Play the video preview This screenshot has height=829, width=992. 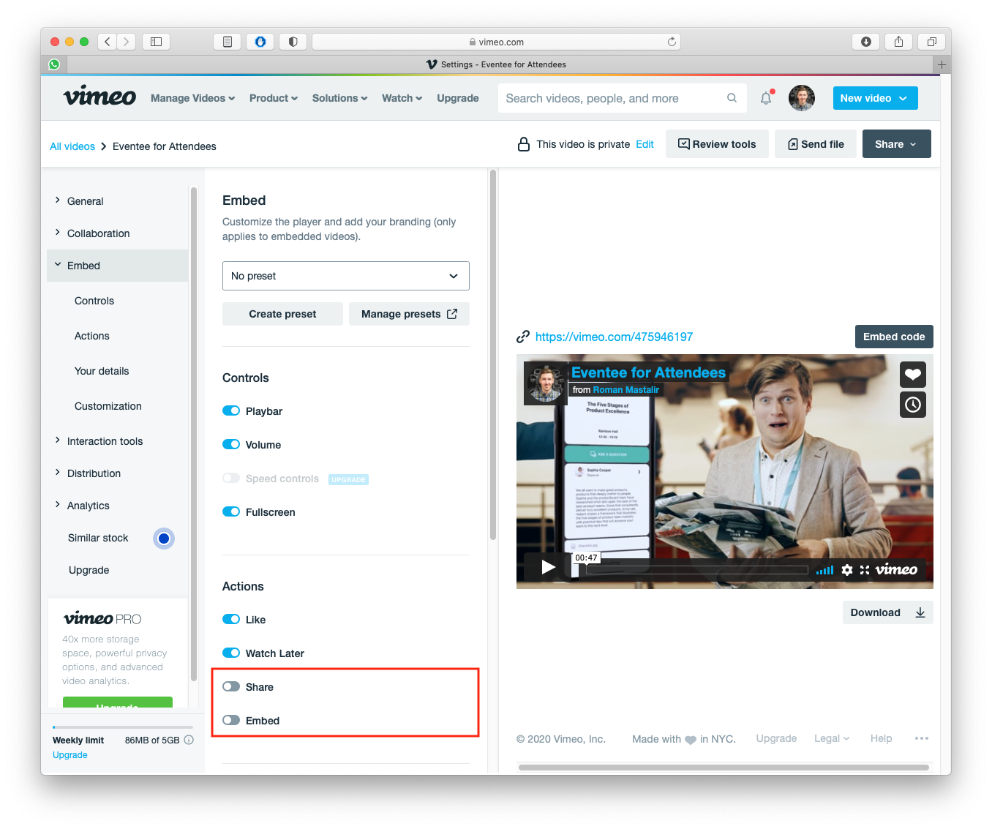pyautogui.click(x=548, y=567)
